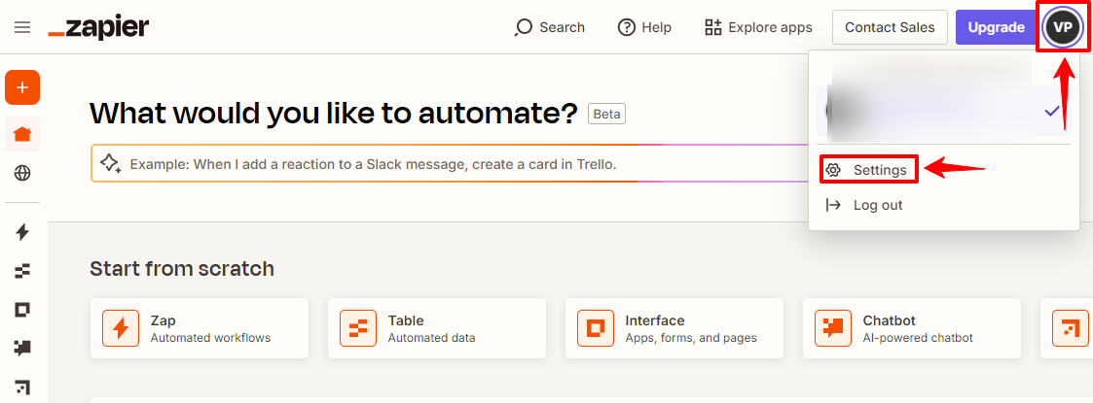
Task: Open Zaps via lightning bolt sidebar icon
Action: tap(22, 232)
